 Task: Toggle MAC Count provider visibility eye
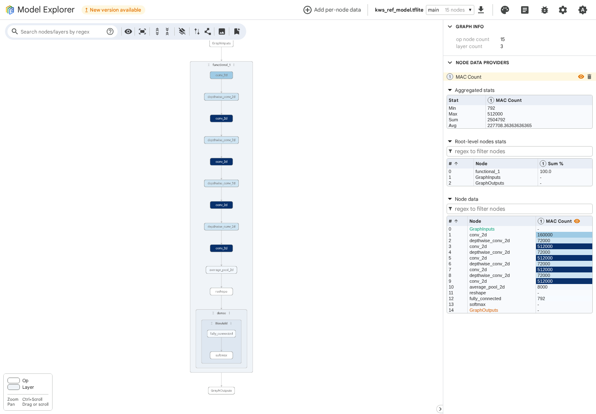tap(581, 77)
